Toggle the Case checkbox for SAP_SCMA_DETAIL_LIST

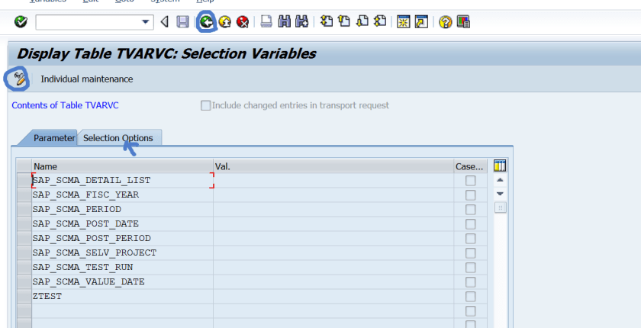[x=470, y=181]
